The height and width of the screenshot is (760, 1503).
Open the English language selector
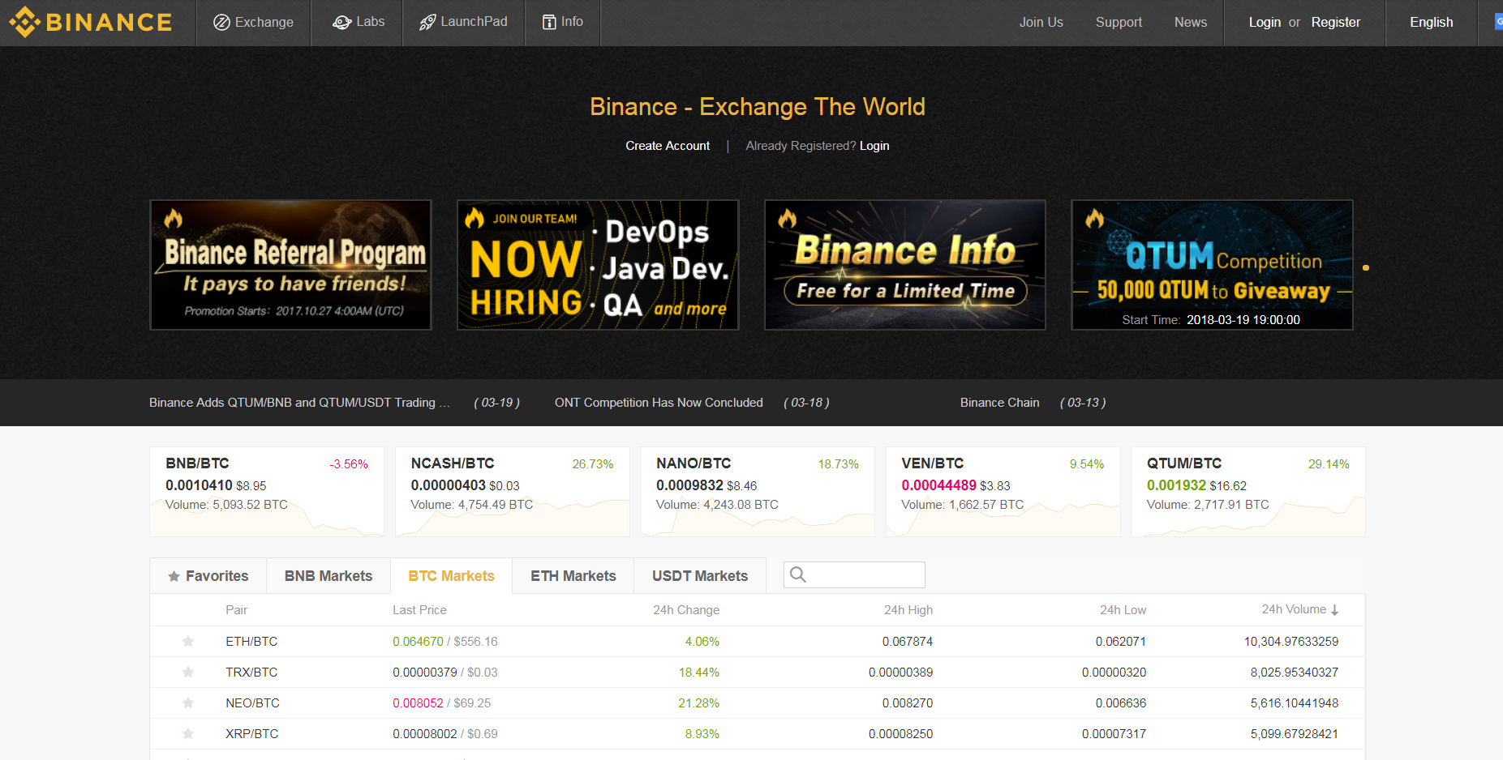point(1431,23)
